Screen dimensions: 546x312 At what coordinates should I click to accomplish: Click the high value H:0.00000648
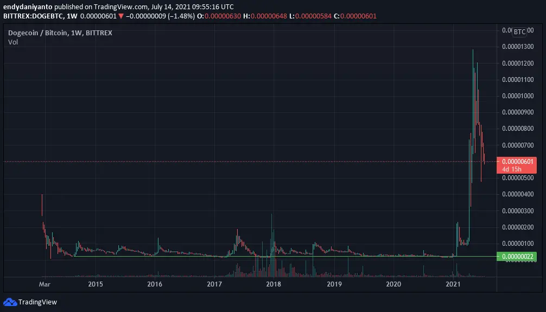click(x=265, y=16)
